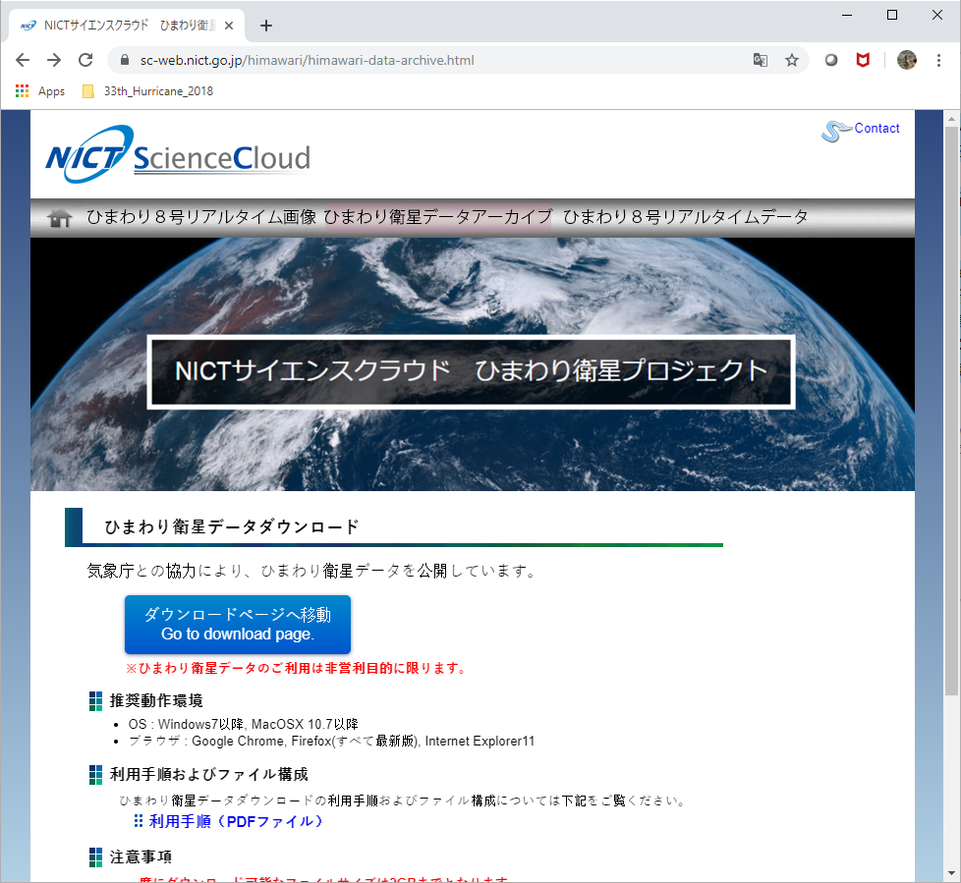
Task: Click Go to download page button
Action: (238, 625)
